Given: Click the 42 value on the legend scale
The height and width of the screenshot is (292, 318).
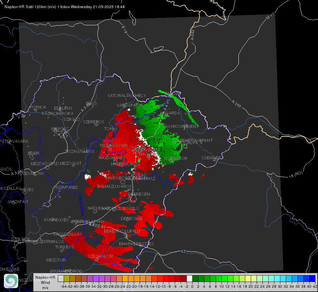Looking at the screenshot, I should [x=315, y=286].
